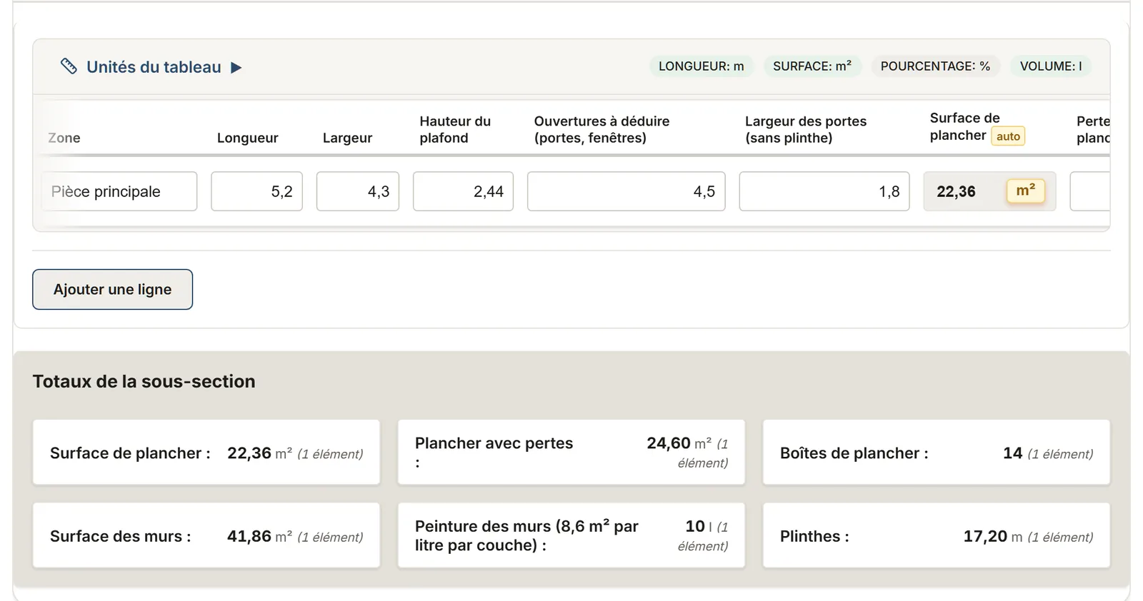Click the Largeur des portes column header
Viewport: 1143px width, 601px height.
(x=806, y=129)
